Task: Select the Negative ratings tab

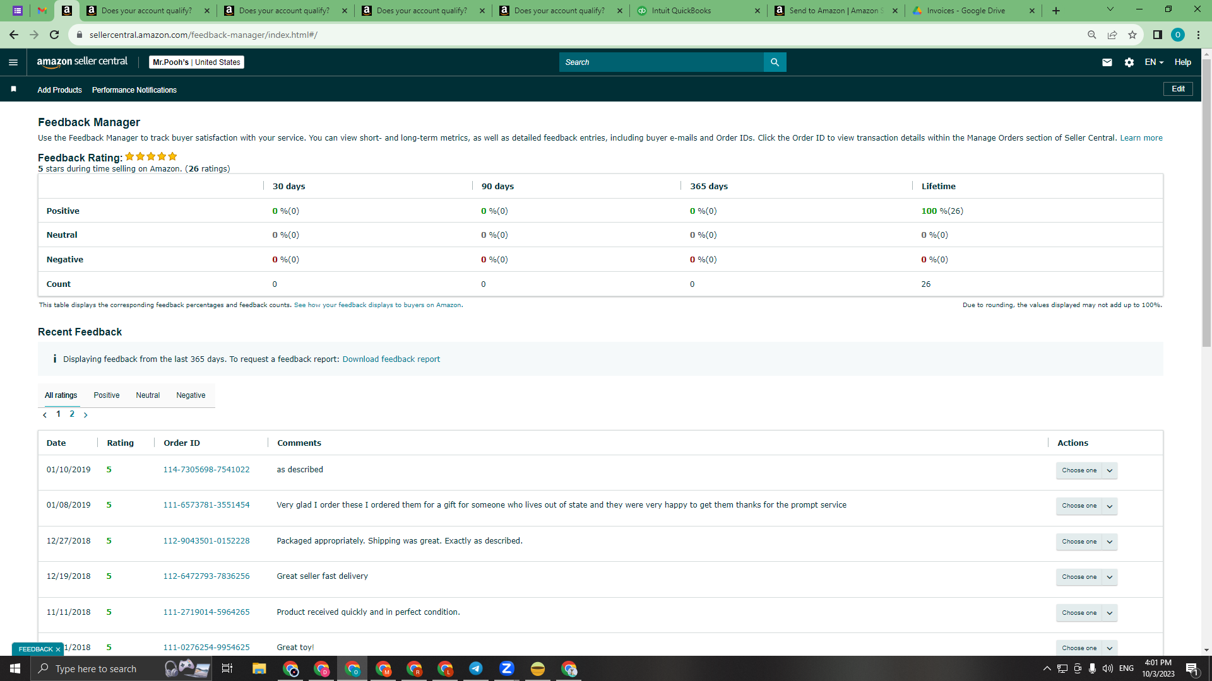Action: (191, 395)
